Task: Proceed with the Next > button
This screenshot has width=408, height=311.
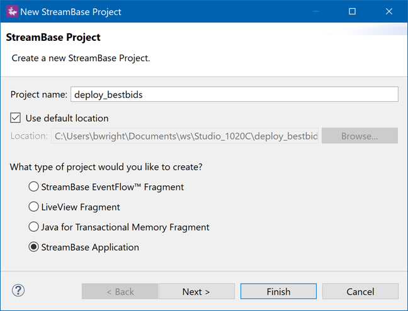Action: click(x=196, y=292)
